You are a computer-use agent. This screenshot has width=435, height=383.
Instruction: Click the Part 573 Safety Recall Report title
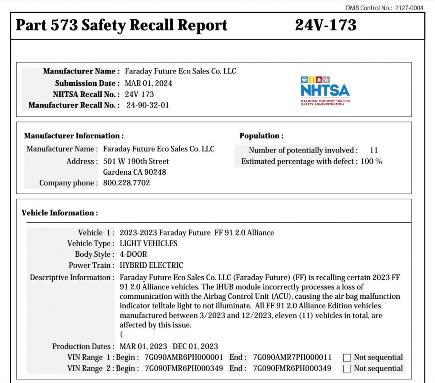121,26
